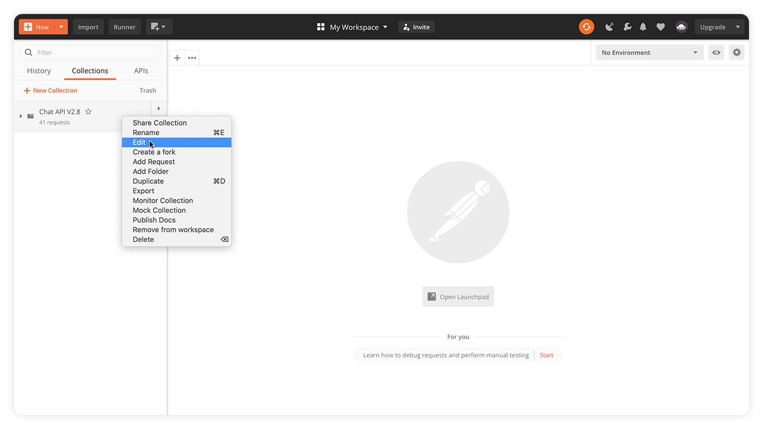Screen dimensions: 763x429
Task: Choose Rename in the context menu
Action: [177, 132]
